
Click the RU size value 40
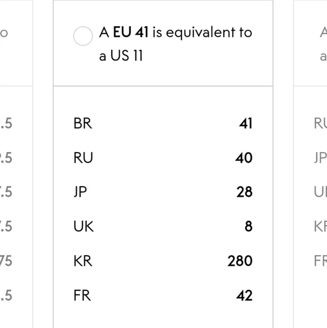pyautogui.click(x=244, y=158)
